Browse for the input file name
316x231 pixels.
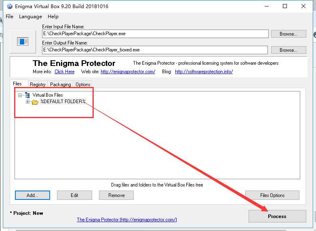click(x=289, y=34)
